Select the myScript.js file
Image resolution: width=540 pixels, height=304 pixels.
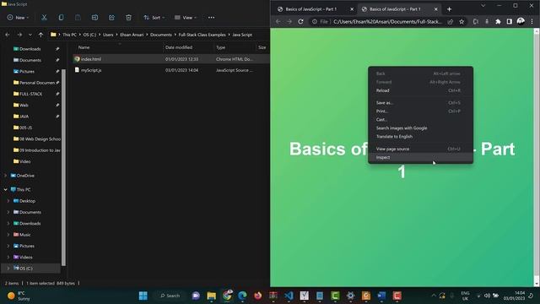(x=170, y=70)
